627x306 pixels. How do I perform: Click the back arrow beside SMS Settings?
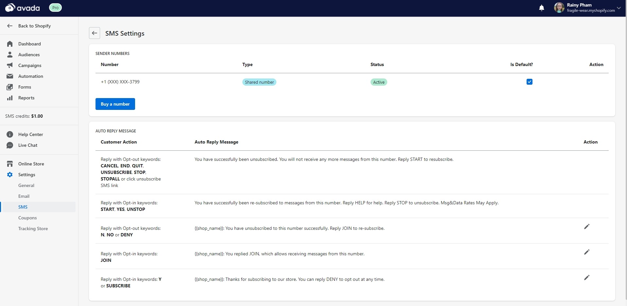pyautogui.click(x=95, y=33)
